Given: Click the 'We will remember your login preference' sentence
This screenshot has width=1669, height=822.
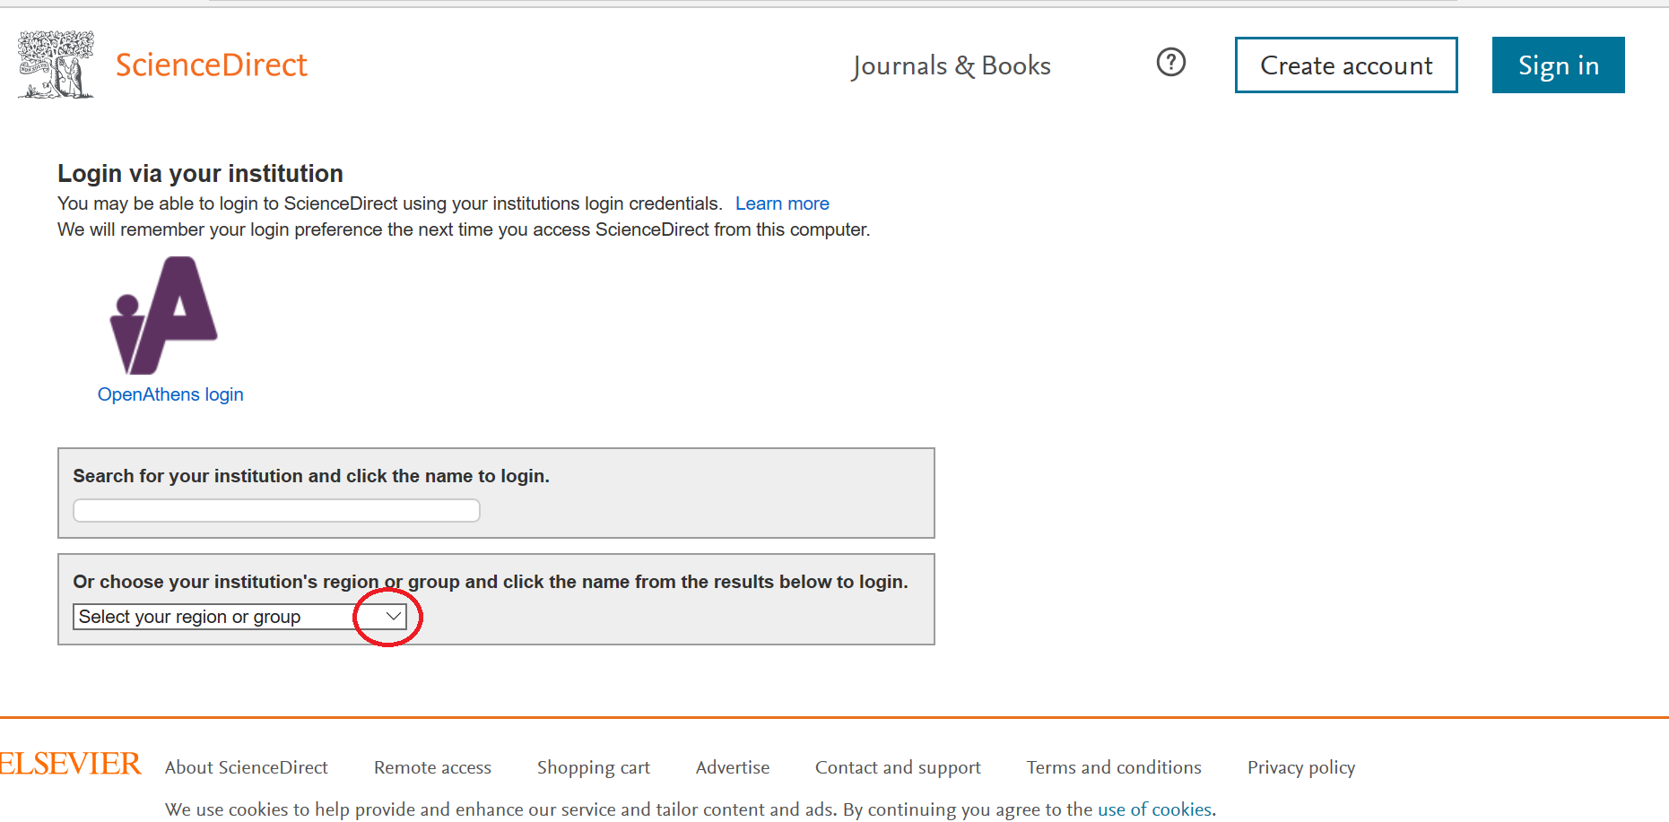Looking at the screenshot, I should (x=464, y=229).
